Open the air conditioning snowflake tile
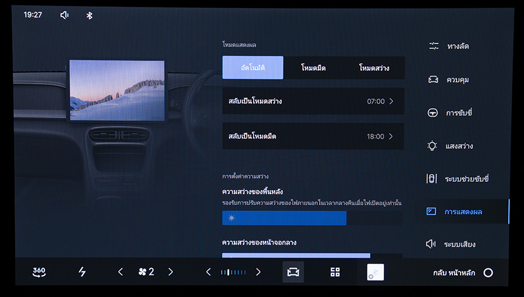This screenshot has width=524, height=297. (x=375, y=272)
